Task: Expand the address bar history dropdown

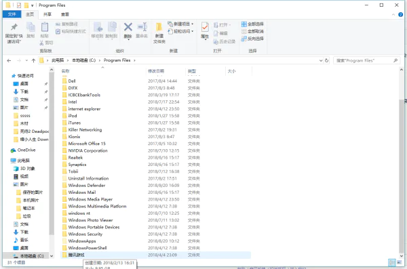Action: pos(321,60)
